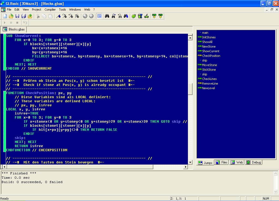Go to the previous bookmark flag icon
Screen dimensions: 279x201
tap(71, 16)
